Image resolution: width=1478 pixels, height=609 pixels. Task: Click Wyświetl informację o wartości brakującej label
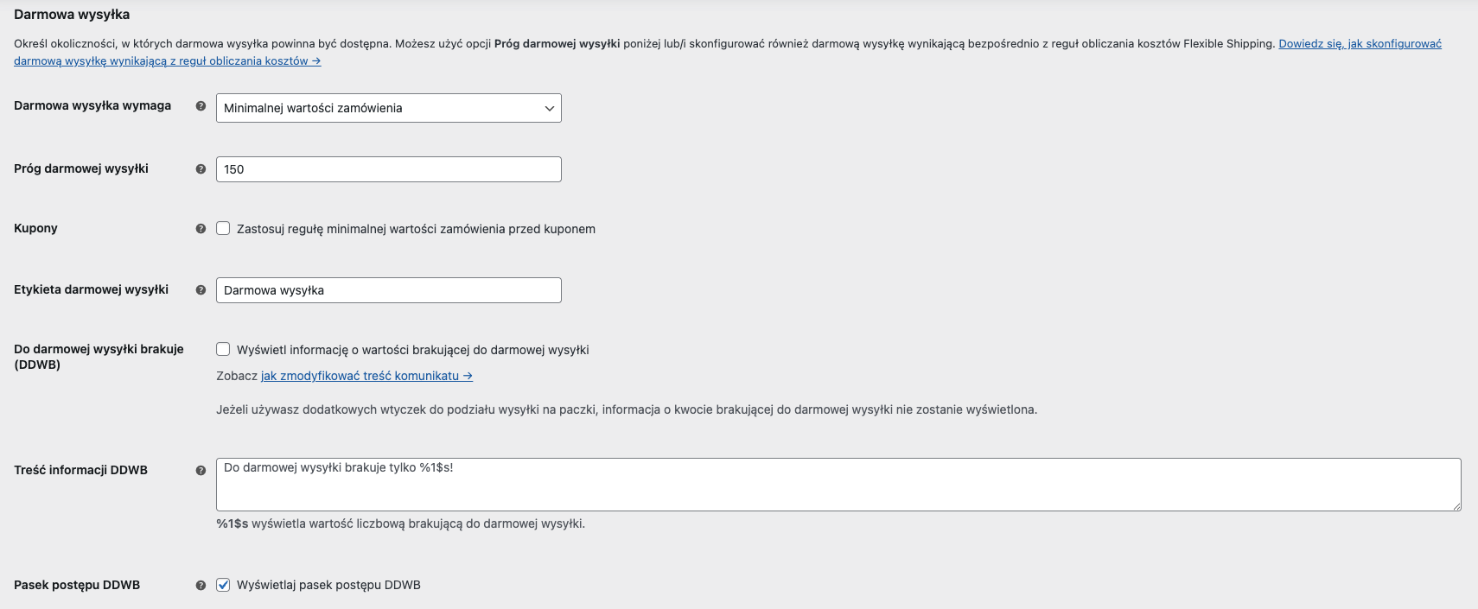412,350
